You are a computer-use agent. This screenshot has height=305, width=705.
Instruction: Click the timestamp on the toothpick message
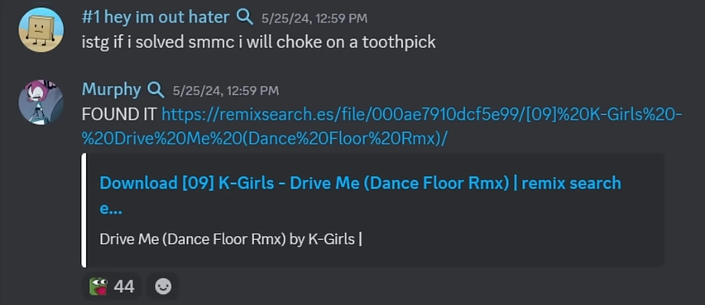coord(314,18)
